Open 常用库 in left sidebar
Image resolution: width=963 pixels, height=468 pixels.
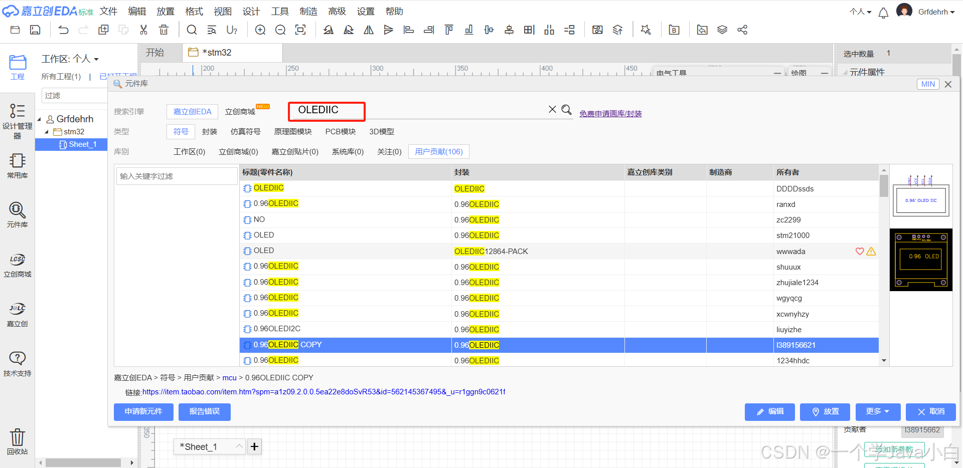click(x=18, y=166)
